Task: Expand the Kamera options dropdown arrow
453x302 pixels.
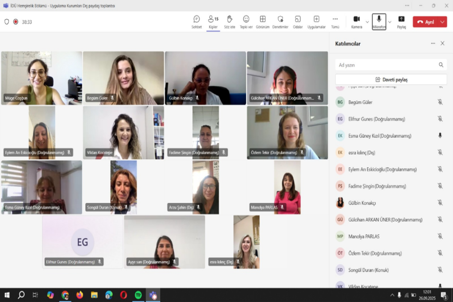Action: (x=367, y=22)
